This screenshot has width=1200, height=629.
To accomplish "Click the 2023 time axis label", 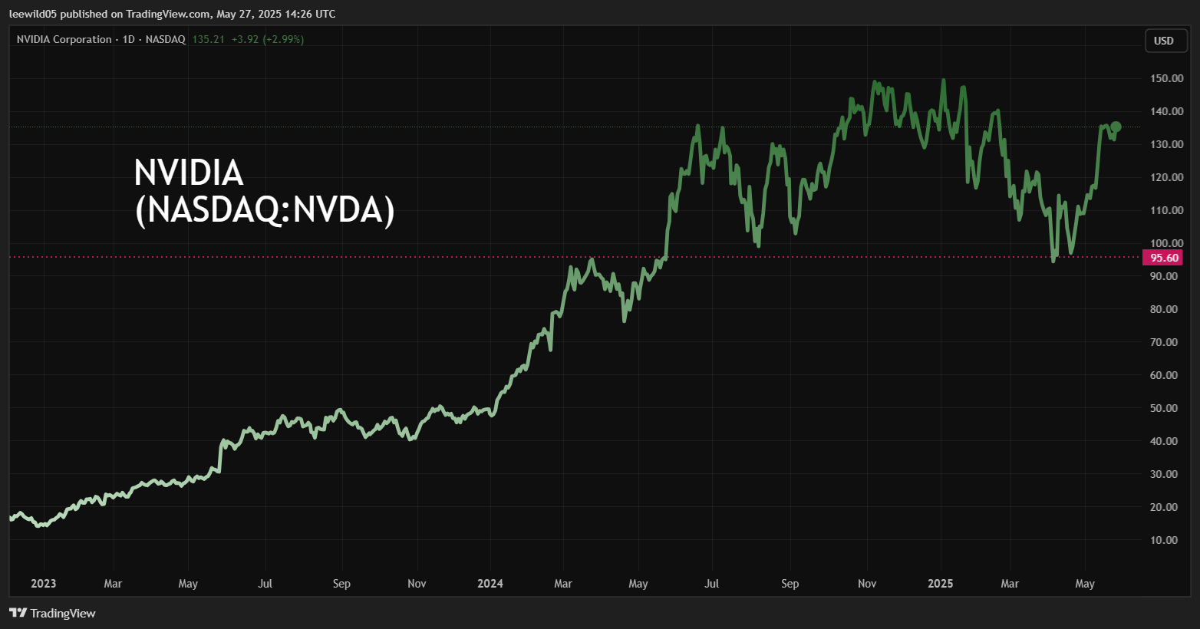I will coord(44,584).
